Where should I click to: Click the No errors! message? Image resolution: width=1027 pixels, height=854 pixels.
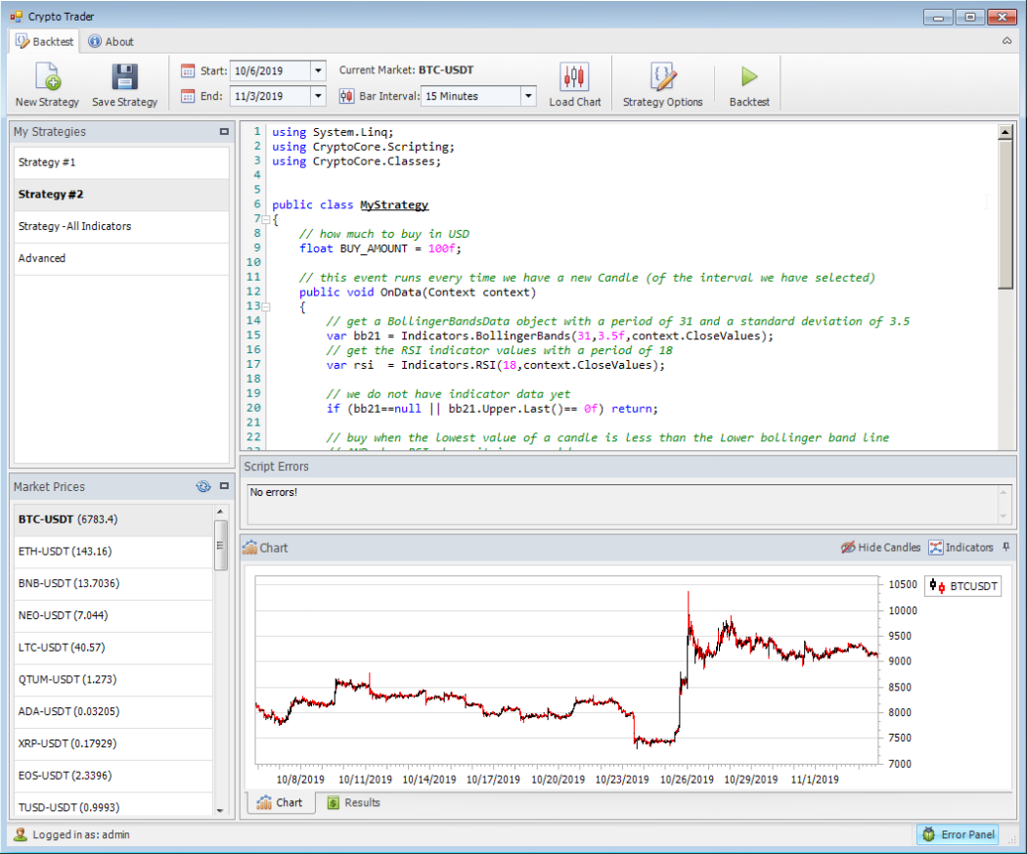pos(274,492)
